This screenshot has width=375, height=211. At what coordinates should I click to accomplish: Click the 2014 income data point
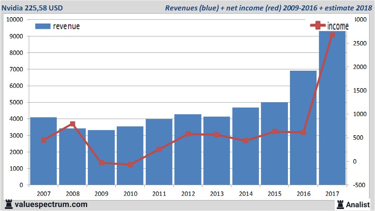[x=246, y=141]
